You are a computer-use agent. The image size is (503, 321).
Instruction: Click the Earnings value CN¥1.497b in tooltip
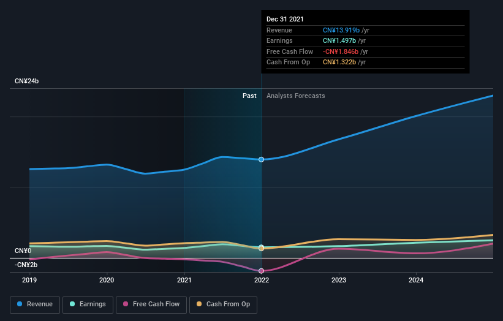point(339,40)
